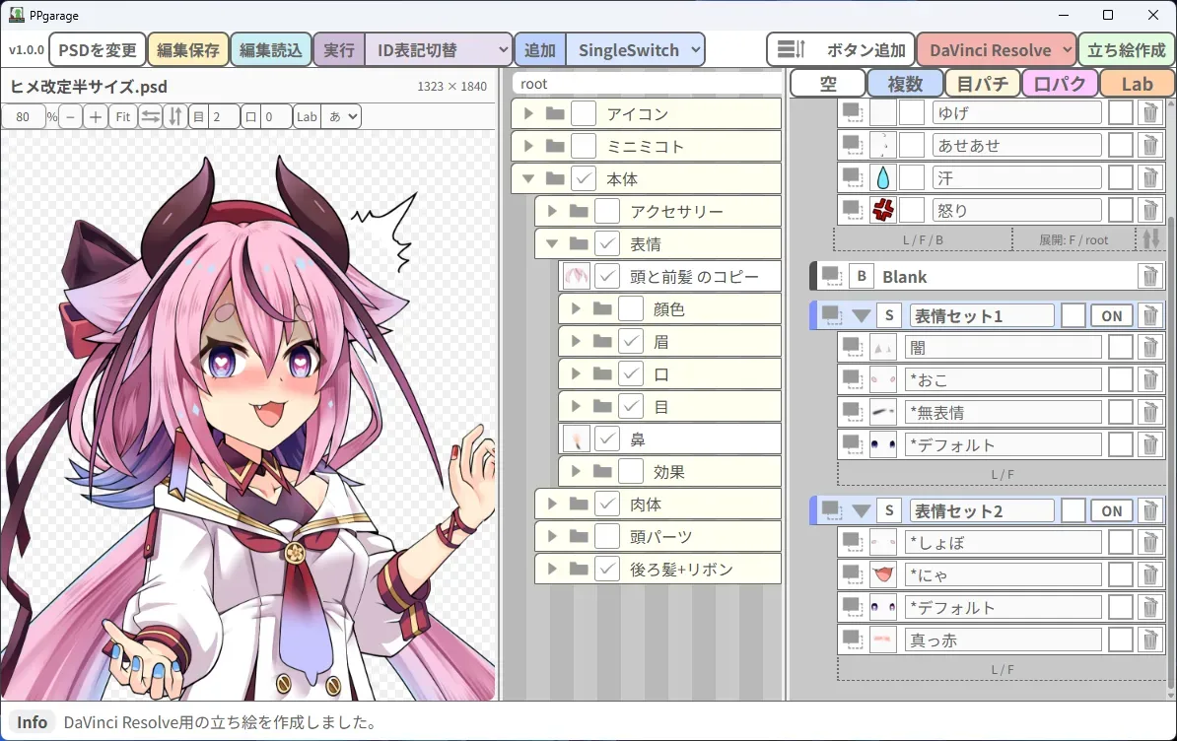Click the 頭と前髪 のコピー layer thumbnail

577,276
